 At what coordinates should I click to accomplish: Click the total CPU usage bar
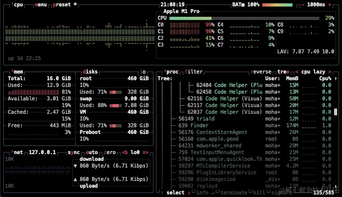tap(244, 18)
